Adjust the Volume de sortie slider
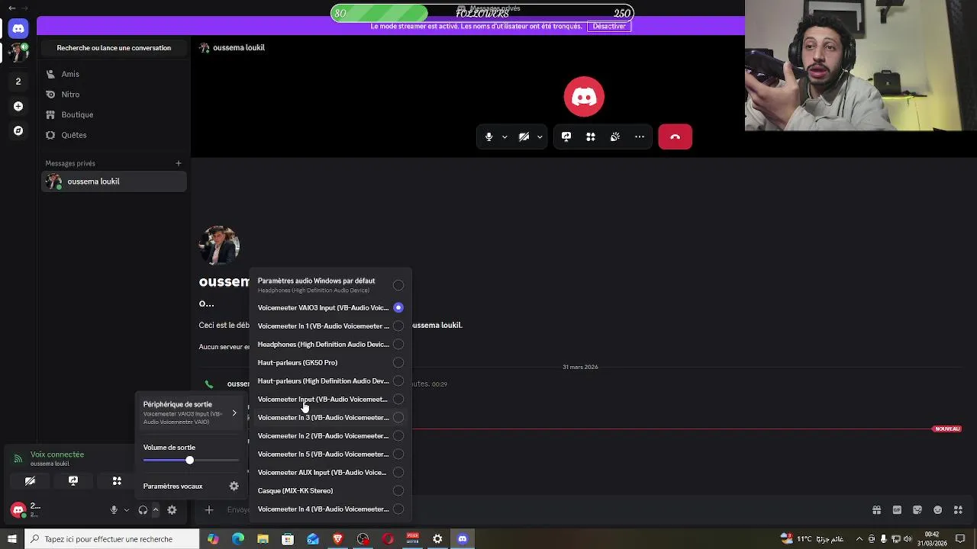Viewport: 977px width, 549px height. 191,461
